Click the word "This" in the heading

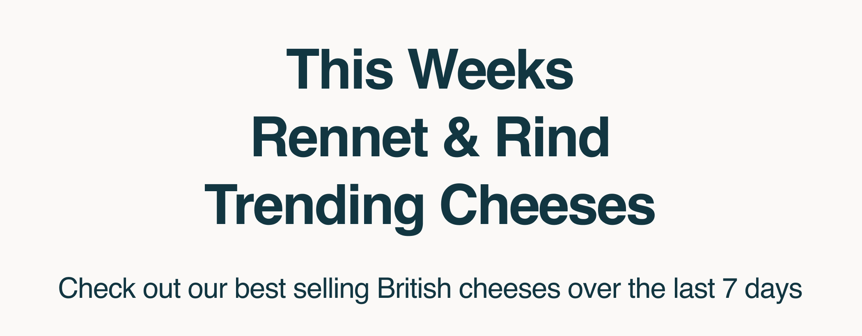tap(340, 69)
